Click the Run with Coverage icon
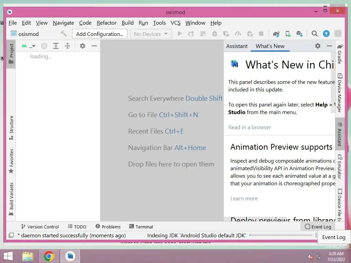Image resolution: width=351 pixels, height=263 pixels. point(226,34)
